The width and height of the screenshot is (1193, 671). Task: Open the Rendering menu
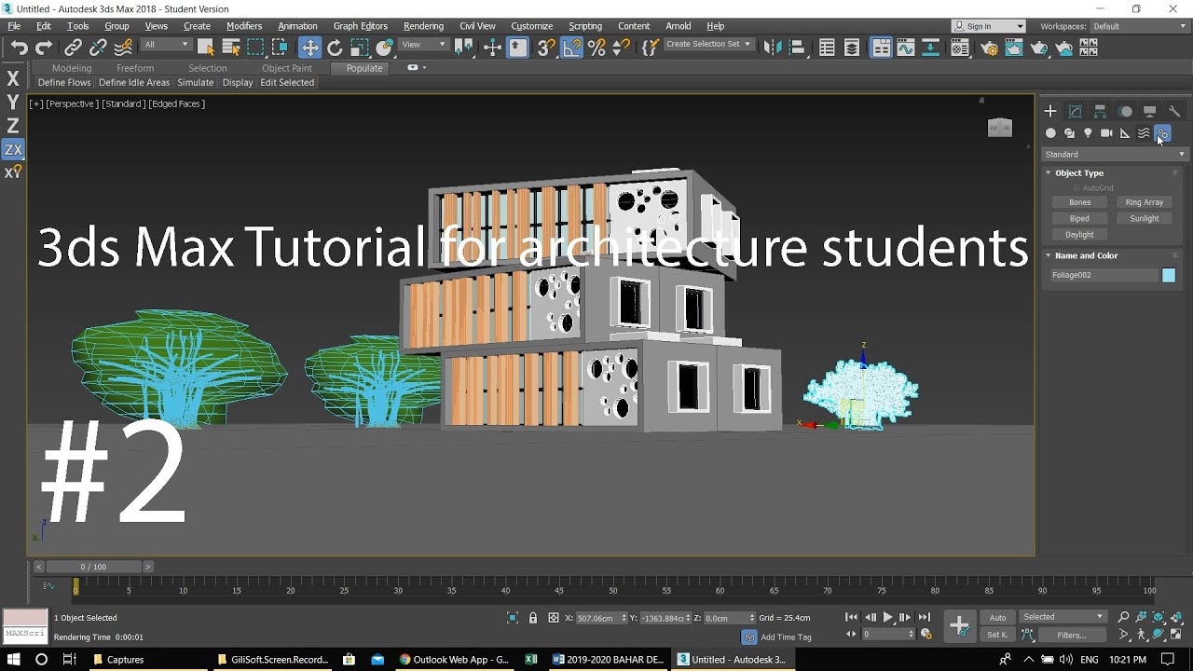click(x=423, y=26)
